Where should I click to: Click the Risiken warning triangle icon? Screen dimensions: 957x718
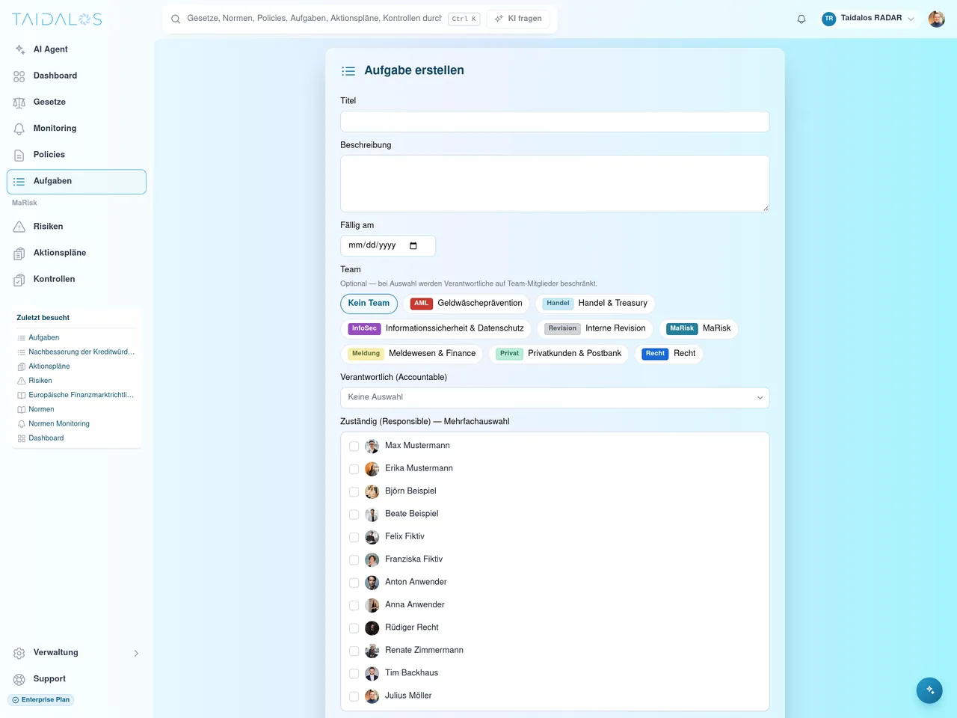tap(19, 227)
